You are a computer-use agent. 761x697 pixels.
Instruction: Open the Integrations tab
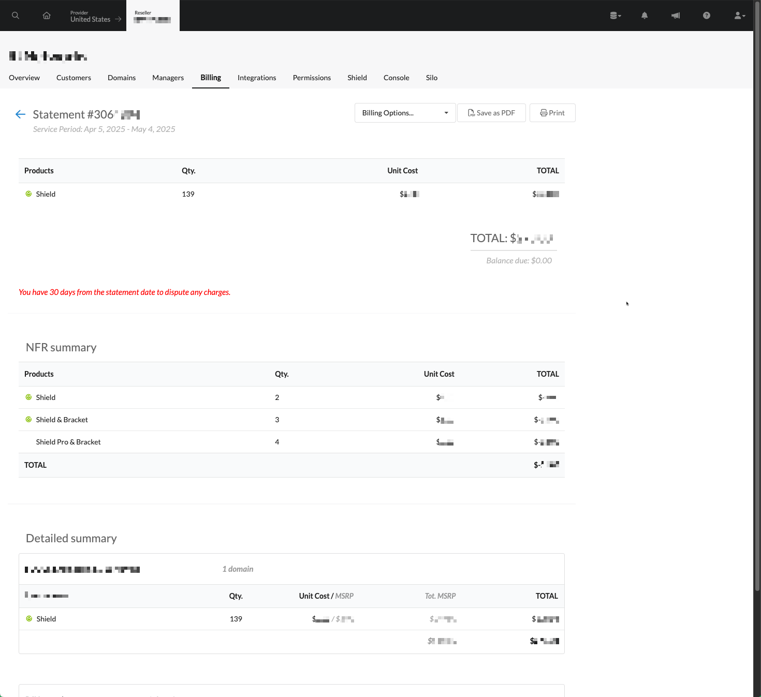[257, 78]
